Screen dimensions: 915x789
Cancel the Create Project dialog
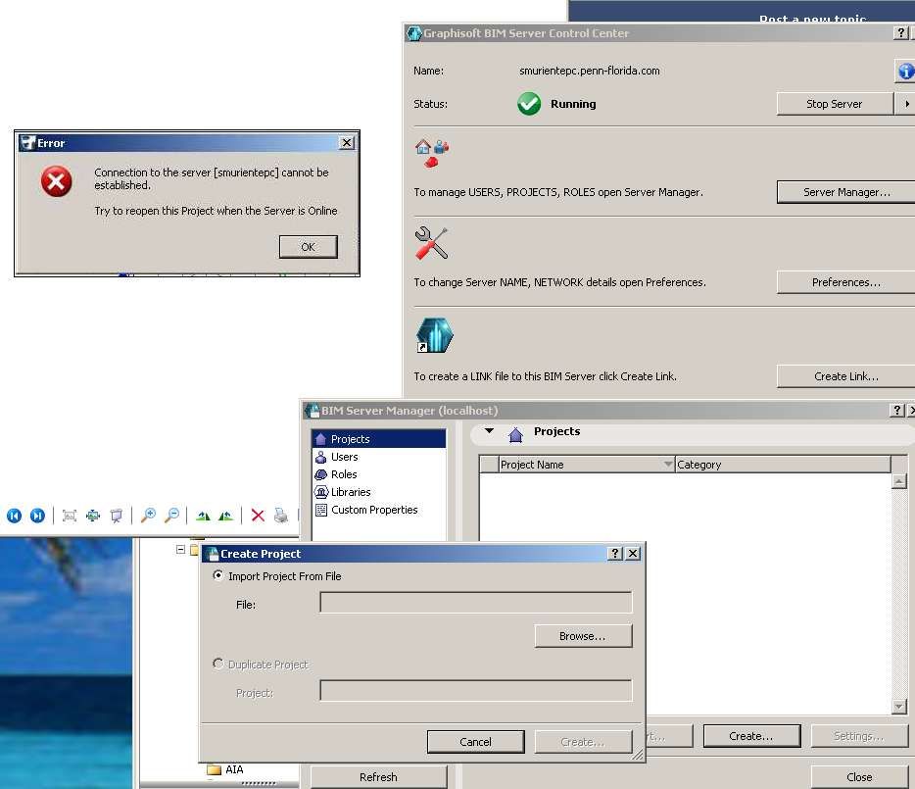tap(475, 742)
